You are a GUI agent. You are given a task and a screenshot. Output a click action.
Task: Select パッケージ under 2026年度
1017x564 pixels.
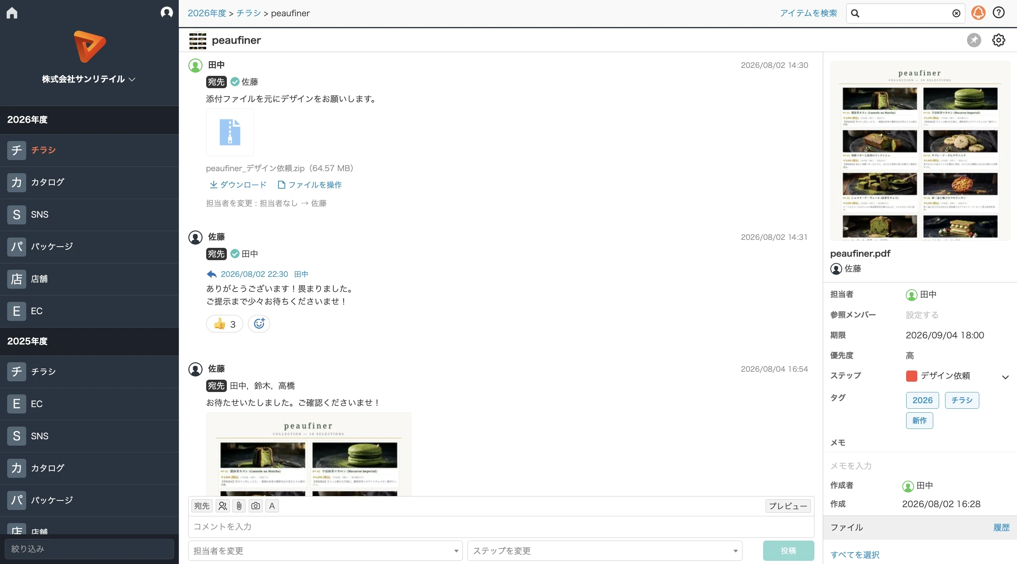click(89, 247)
